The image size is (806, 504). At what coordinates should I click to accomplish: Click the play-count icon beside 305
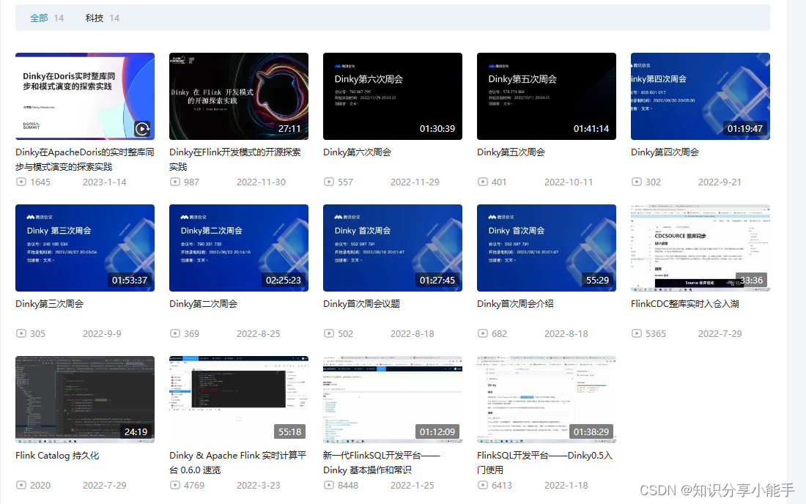coord(21,333)
